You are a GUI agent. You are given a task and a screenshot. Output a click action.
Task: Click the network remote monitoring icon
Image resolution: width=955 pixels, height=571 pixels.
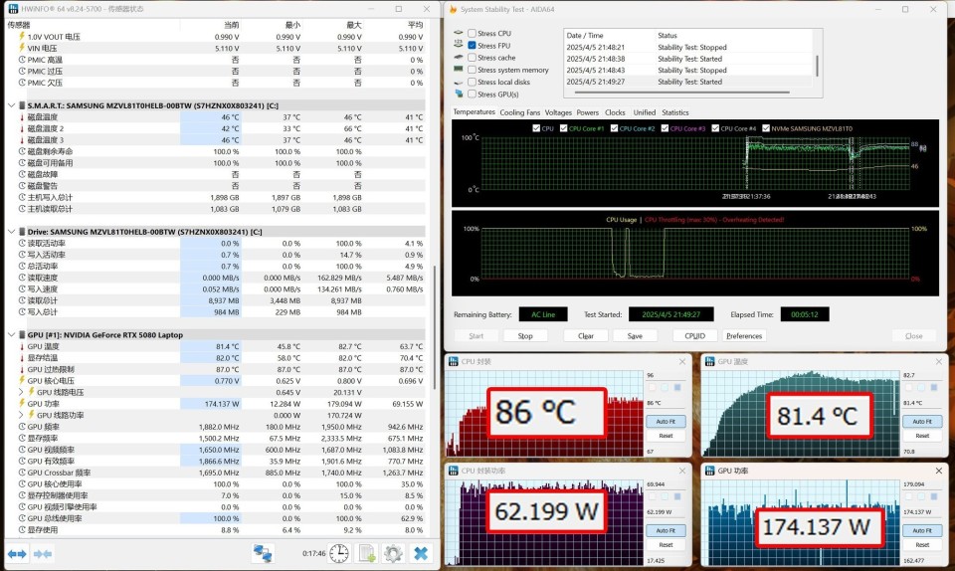(x=263, y=553)
